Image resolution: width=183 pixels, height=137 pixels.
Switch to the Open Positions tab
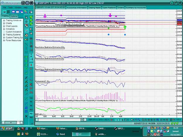coord(109,8)
